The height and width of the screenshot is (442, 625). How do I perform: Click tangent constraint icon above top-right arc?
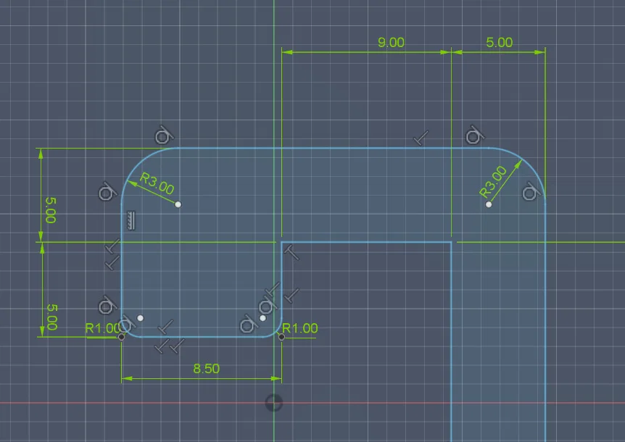click(474, 135)
